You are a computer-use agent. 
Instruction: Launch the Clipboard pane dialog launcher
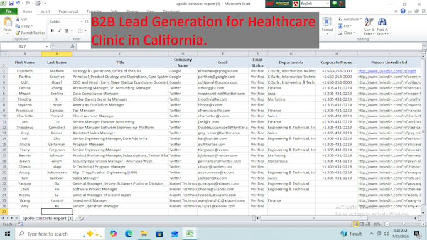point(44,40)
